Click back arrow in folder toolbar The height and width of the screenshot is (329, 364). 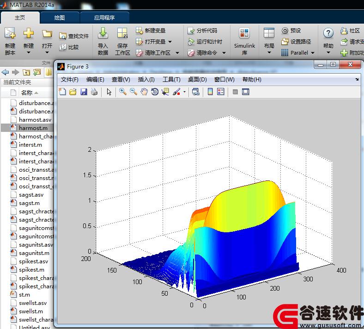(x=5, y=72)
